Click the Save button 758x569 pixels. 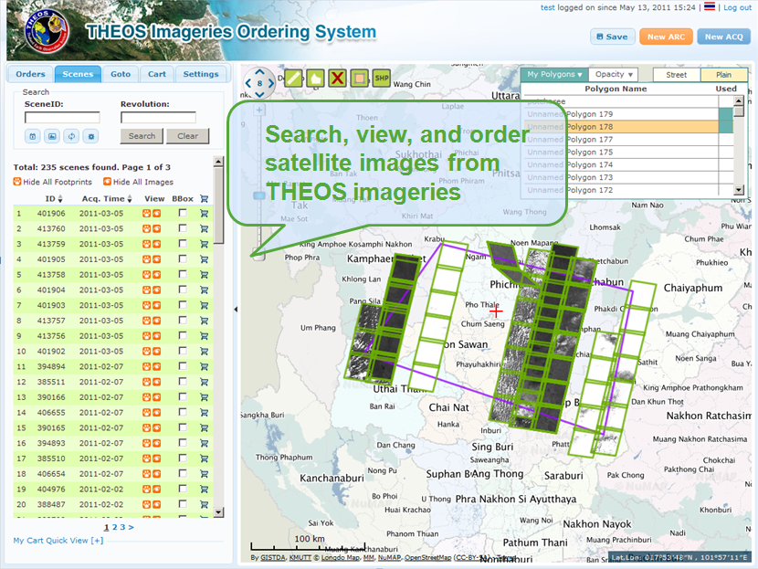click(x=613, y=37)
